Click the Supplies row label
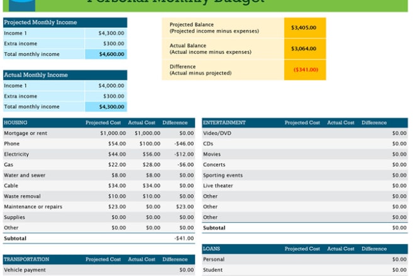Image resolution: width=415 pixels, height=276 pixels. tap(14, 218)
